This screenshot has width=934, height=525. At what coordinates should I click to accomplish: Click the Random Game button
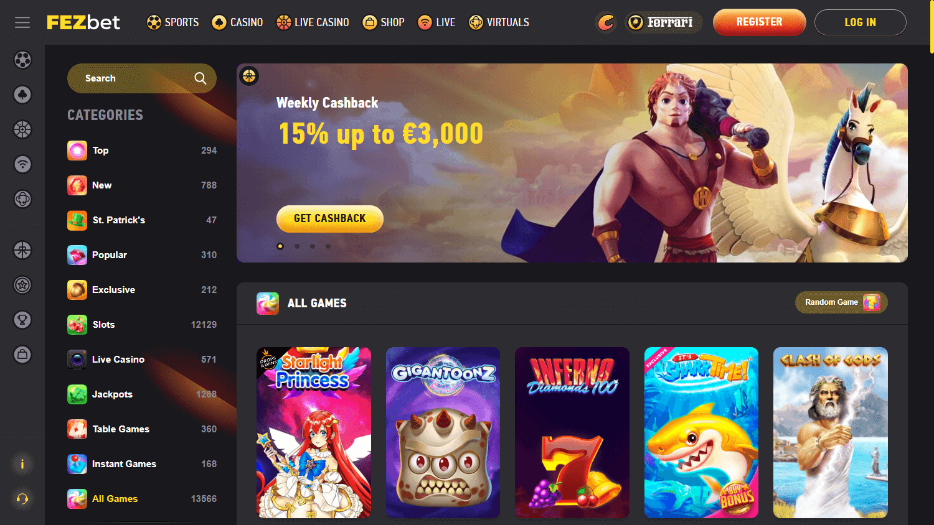tap(841, 302)
